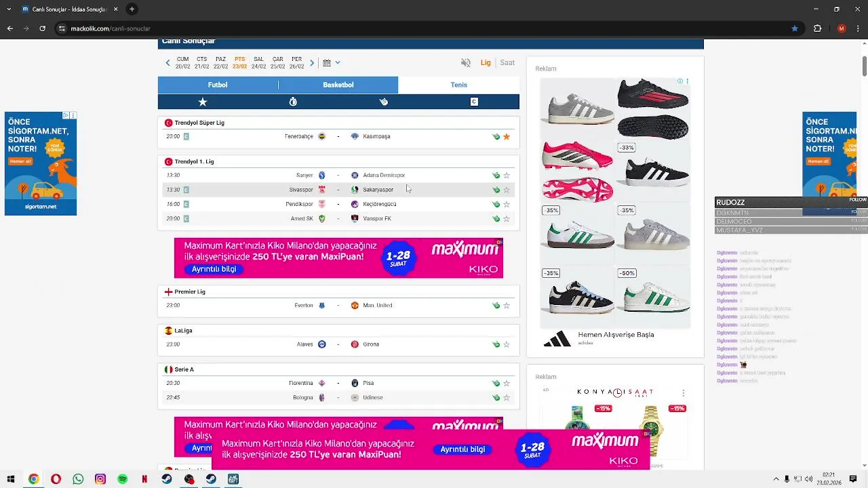Favorite the Everton - Man. United match
The image size is (868, 488).
point(507,305)
